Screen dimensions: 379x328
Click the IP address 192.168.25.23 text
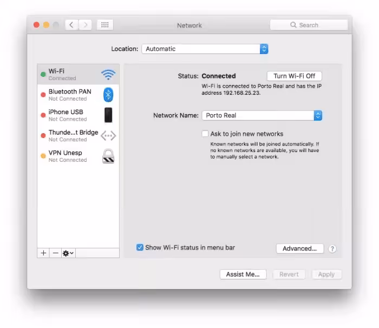[241, 93]
